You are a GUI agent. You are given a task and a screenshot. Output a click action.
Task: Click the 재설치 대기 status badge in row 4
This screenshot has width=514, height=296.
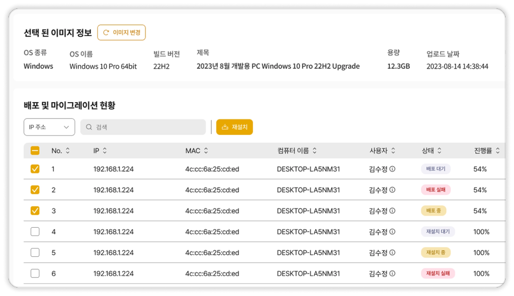(x=438, y=232)
